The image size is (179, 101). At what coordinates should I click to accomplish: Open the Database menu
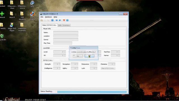click(48, 17)
